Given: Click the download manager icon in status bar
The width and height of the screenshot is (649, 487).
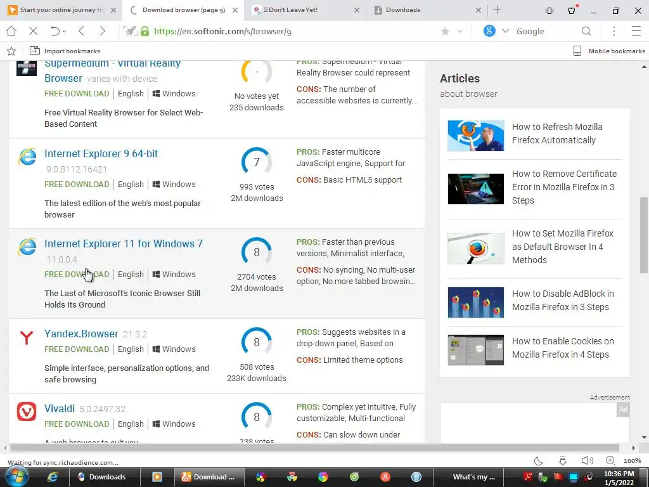Looking at the screenshot, I should pos(563,461).
